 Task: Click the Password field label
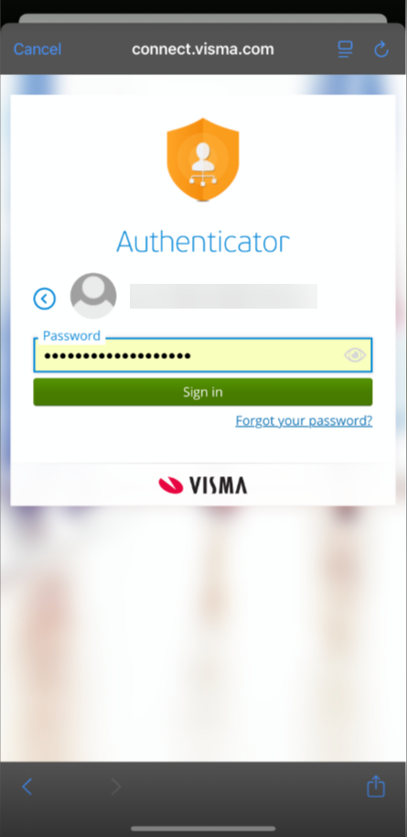coord(71,335)
